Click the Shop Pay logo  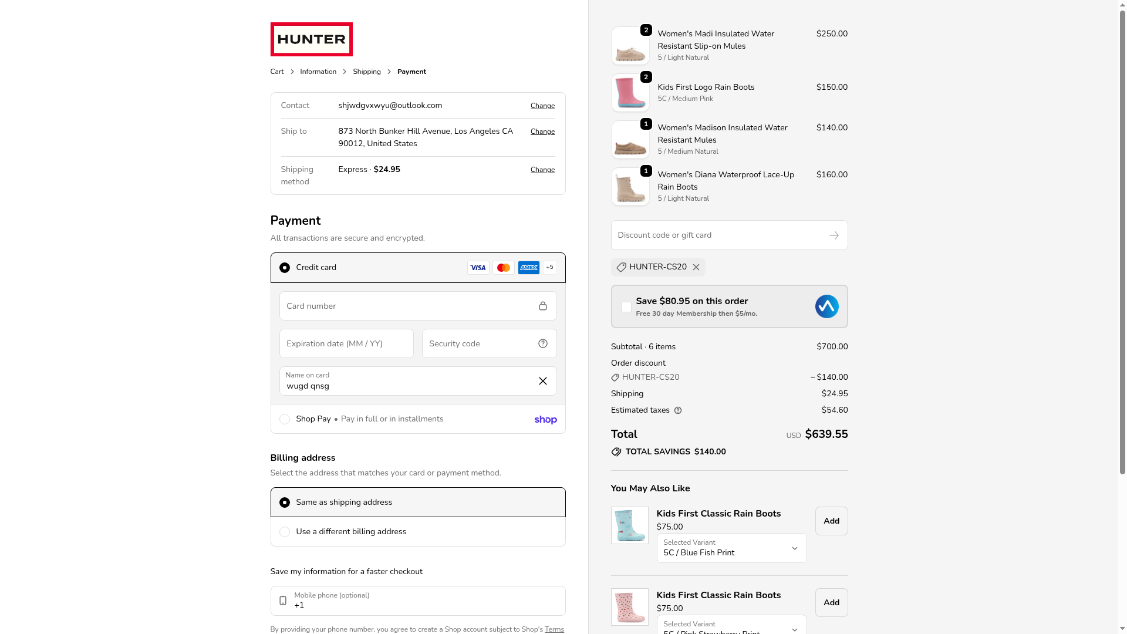point(545,419)
